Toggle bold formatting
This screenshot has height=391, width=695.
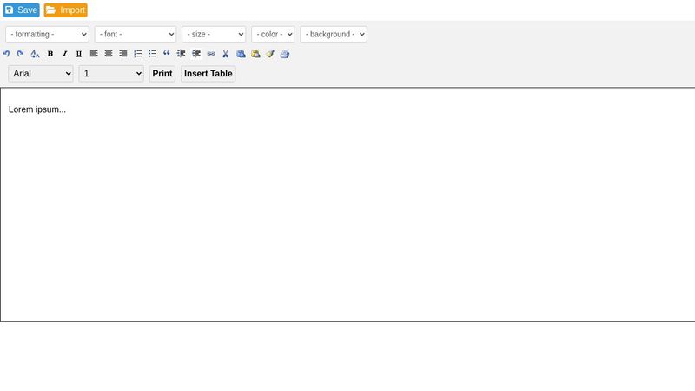coord(50,54)
